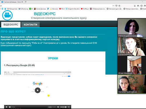Click the blue bird icon bookmark after Скачать фильмы
Image resolution: width=146 pixels, height=109 pixels.
pos(48,9)
